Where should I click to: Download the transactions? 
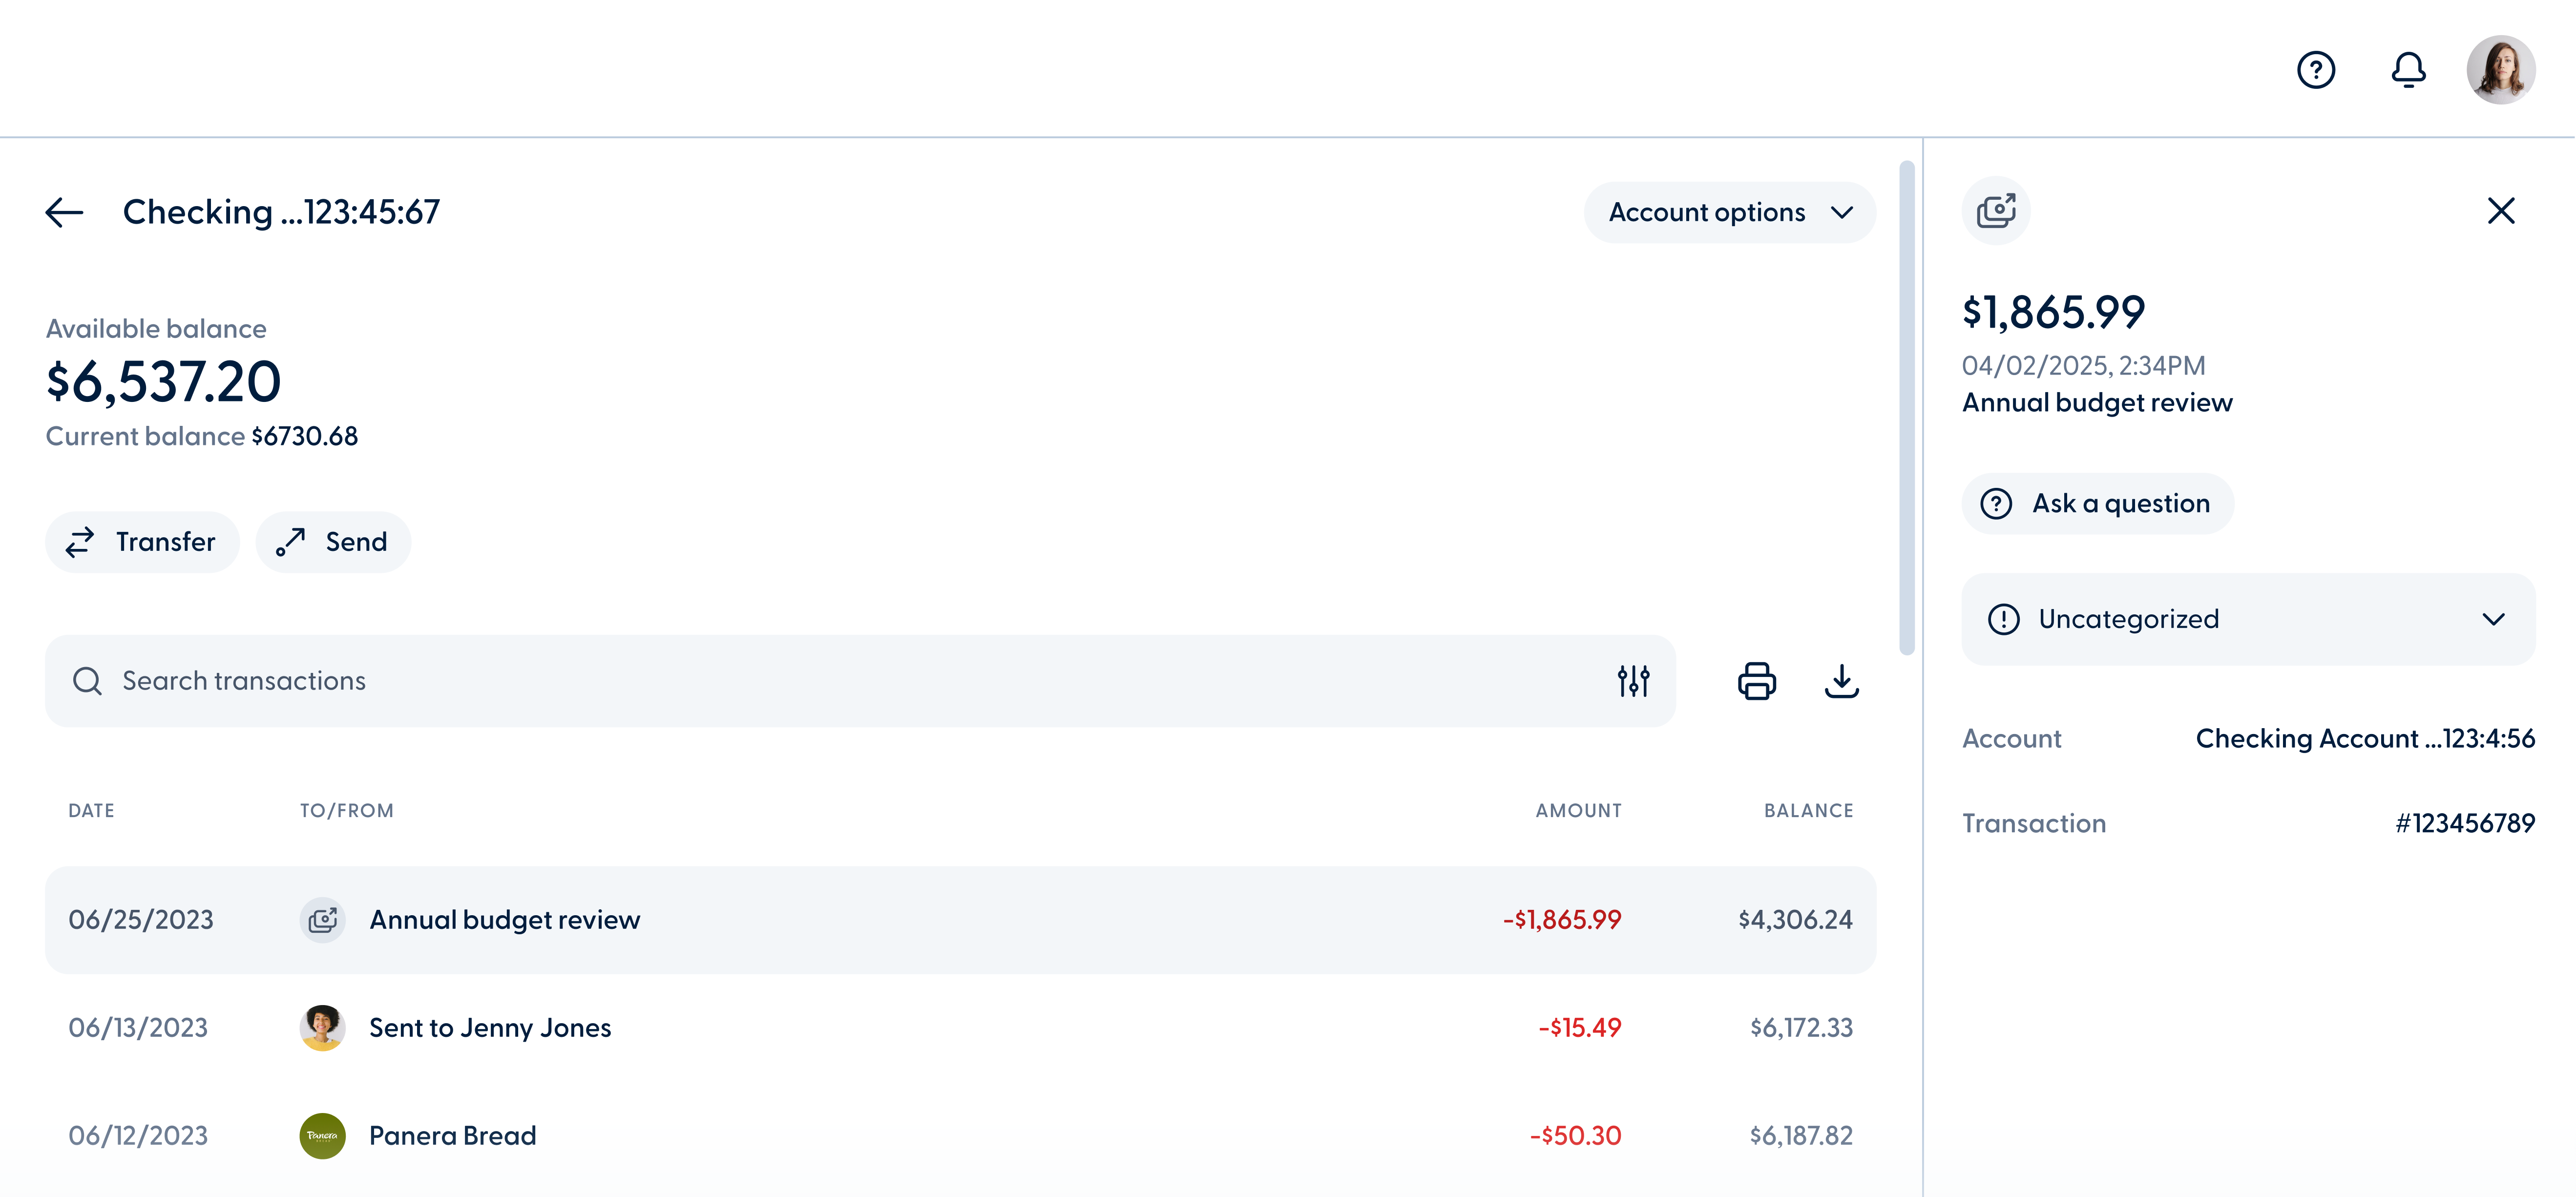point(1842,681)
